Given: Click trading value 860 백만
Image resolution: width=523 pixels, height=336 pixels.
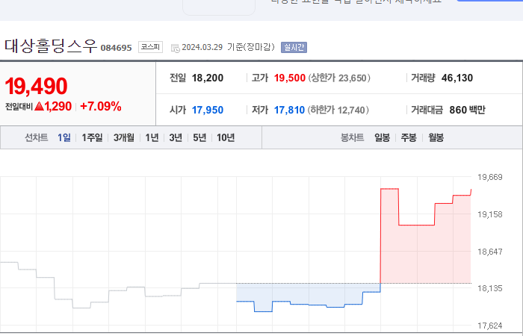Looking at the screenshot, I should pos(467,110).
